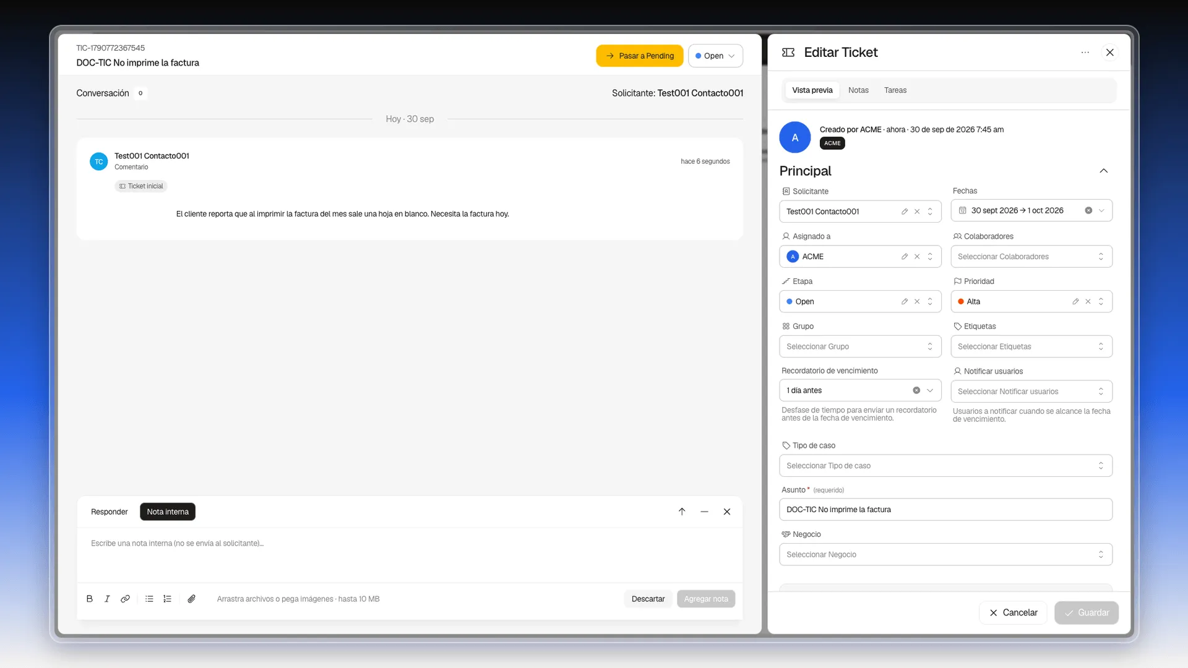The image size is (1188, 668).
Task: Collapse the Principal section
Action: tap(1104, 171)
